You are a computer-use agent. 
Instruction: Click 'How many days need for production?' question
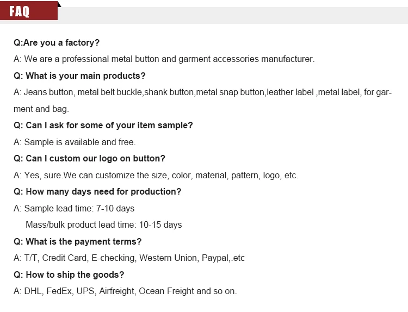click(x=97, y=191)
